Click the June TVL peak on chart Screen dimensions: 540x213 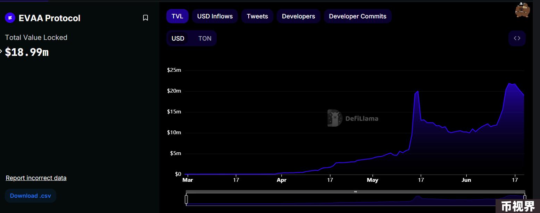pyautogui.click(x=509, y=83)
